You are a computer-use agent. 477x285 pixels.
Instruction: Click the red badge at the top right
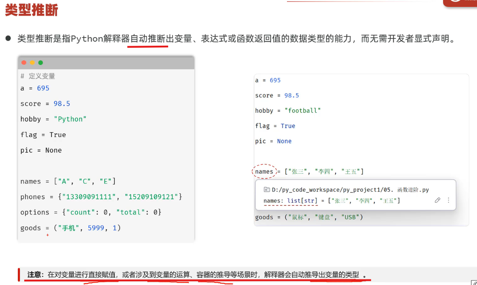click(x=460, y=3)
